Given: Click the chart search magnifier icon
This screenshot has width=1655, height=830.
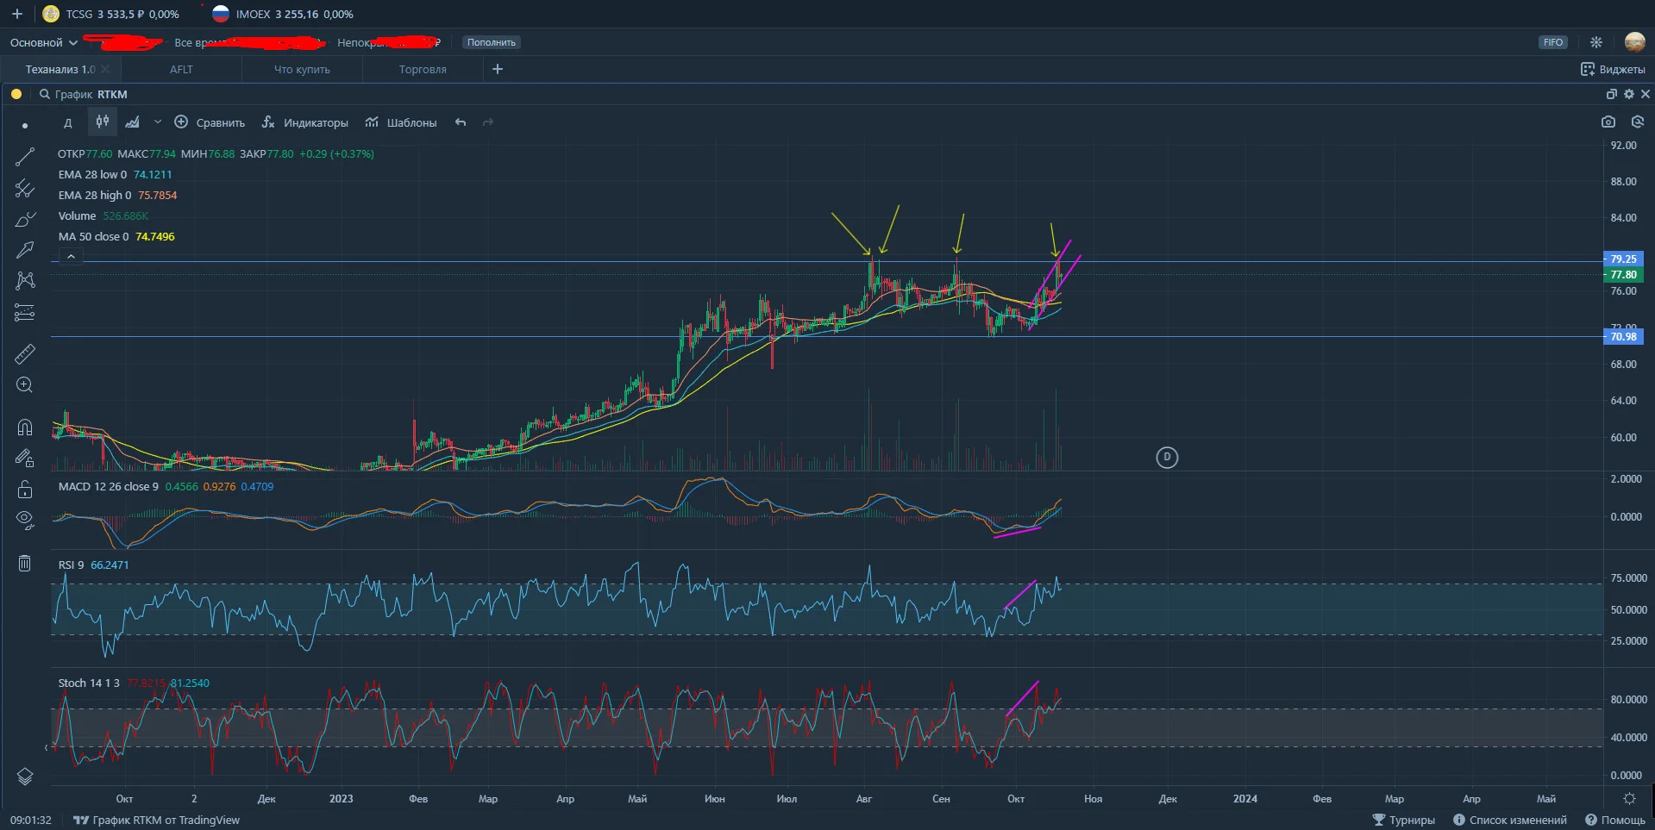Looking at the screenshot, I should 45,94.
